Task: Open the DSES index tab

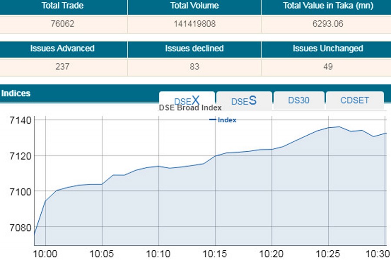Action: point(244,101)
